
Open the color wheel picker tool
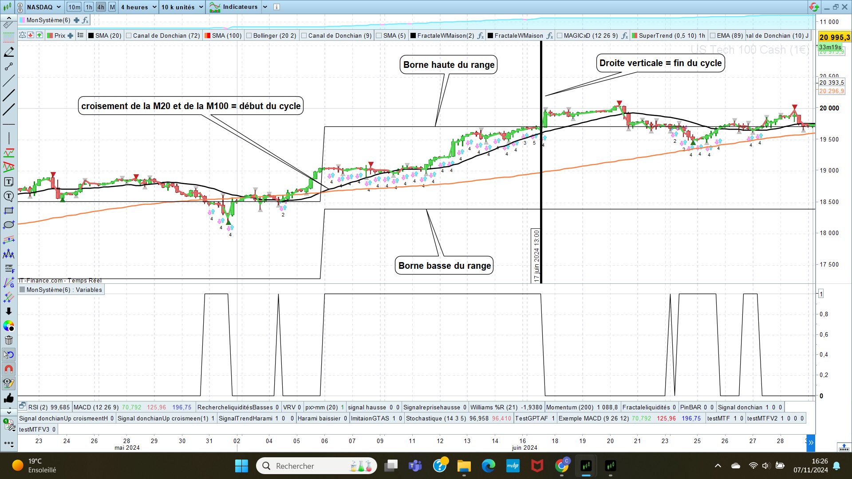[x=8, y=326]
